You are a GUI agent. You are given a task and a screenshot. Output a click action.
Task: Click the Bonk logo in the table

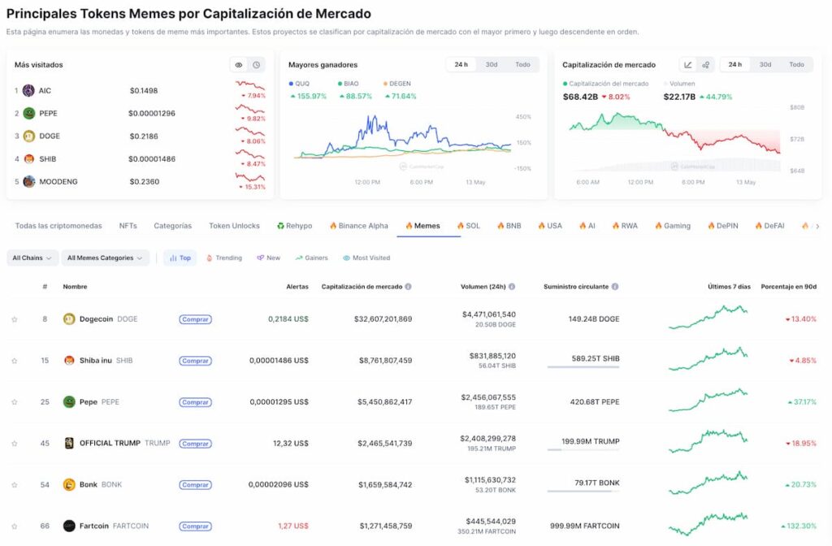[69, 484]
